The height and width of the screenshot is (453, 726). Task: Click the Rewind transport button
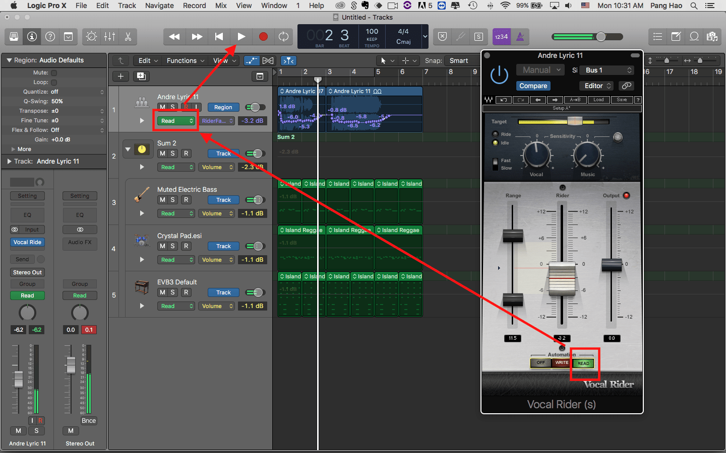click(174, 37)
